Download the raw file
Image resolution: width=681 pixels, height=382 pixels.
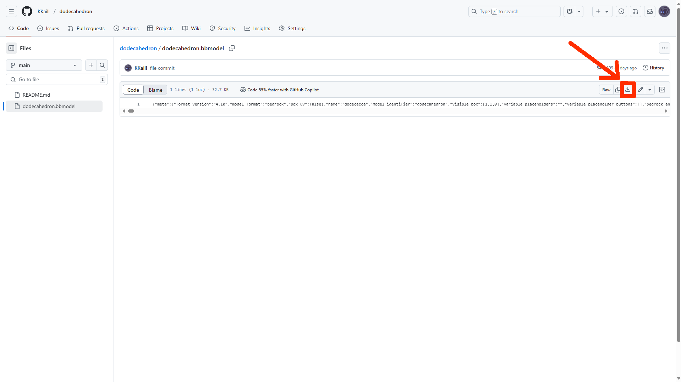[628, 90]
